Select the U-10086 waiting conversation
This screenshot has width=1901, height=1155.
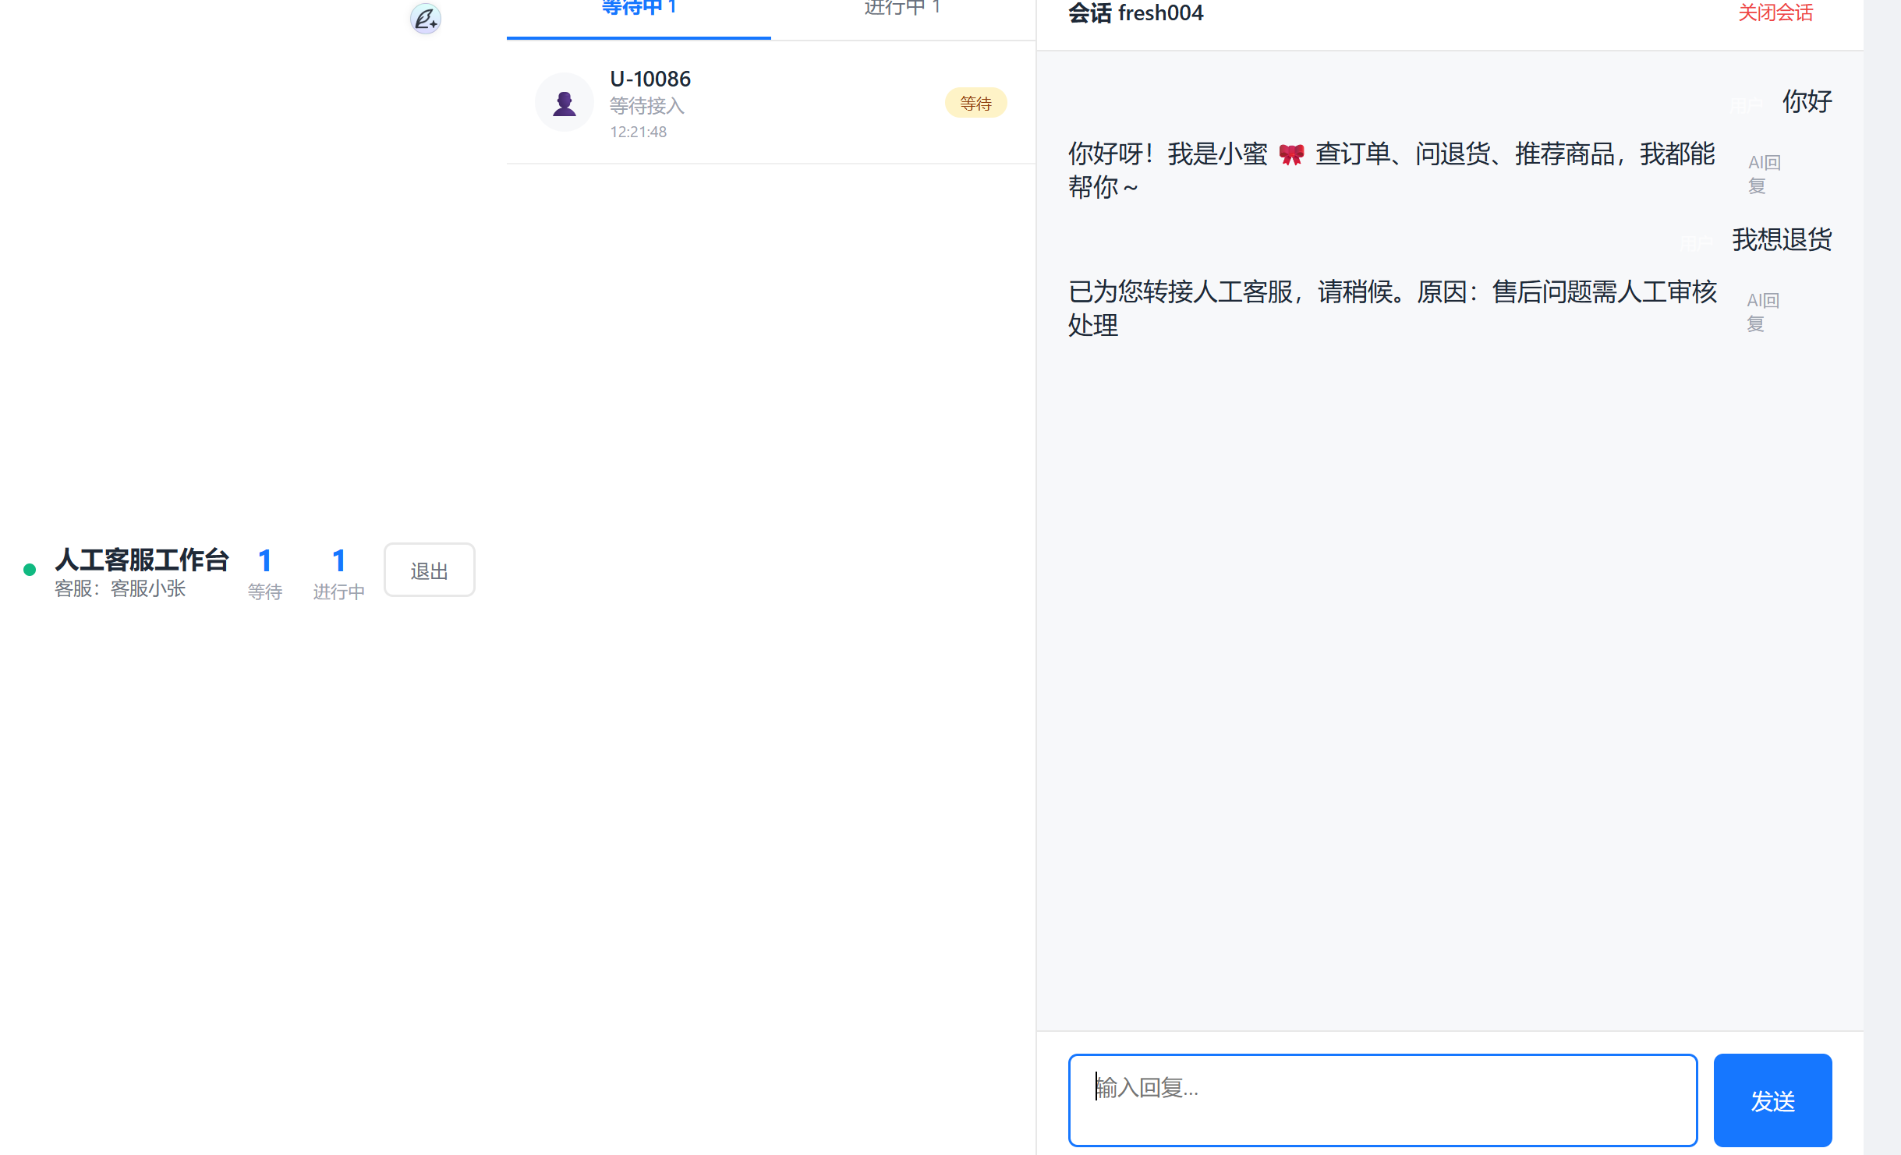[771, 103]
